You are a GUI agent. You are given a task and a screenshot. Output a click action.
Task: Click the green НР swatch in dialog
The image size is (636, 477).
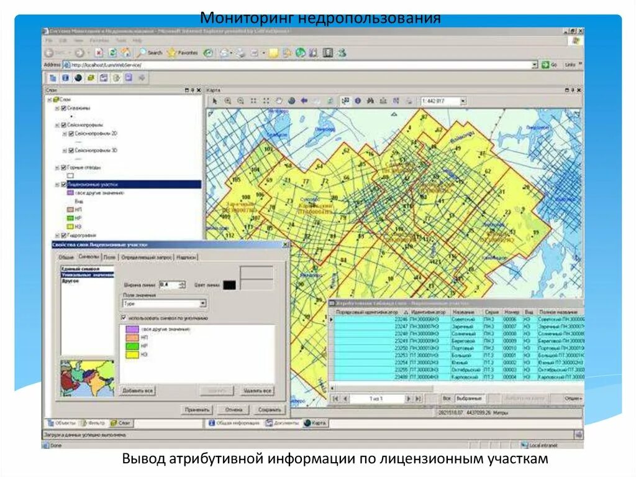coord(132,346)
